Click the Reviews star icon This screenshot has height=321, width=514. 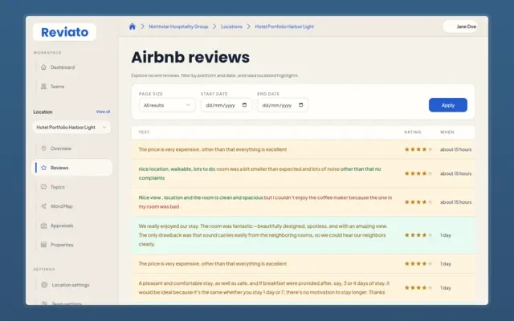(43, 168)
